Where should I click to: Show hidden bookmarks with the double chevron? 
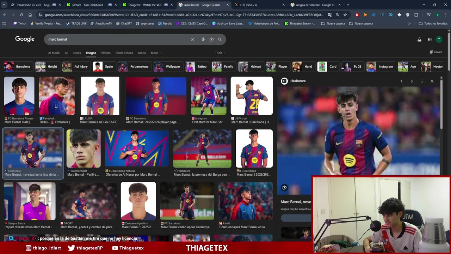pos(409,24)
